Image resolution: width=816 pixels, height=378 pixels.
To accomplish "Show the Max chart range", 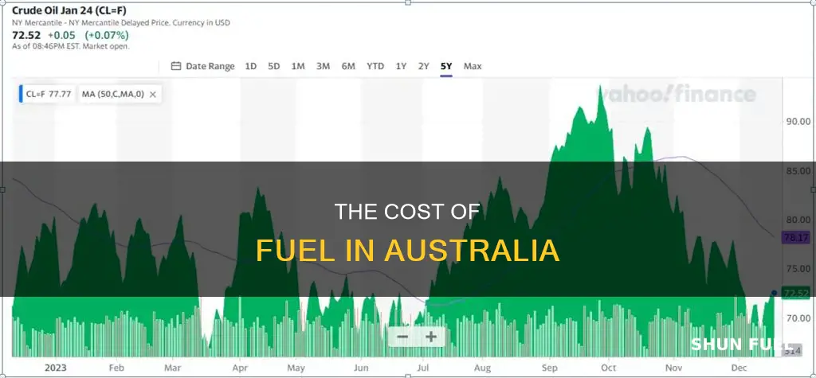I will click(473, 66).
